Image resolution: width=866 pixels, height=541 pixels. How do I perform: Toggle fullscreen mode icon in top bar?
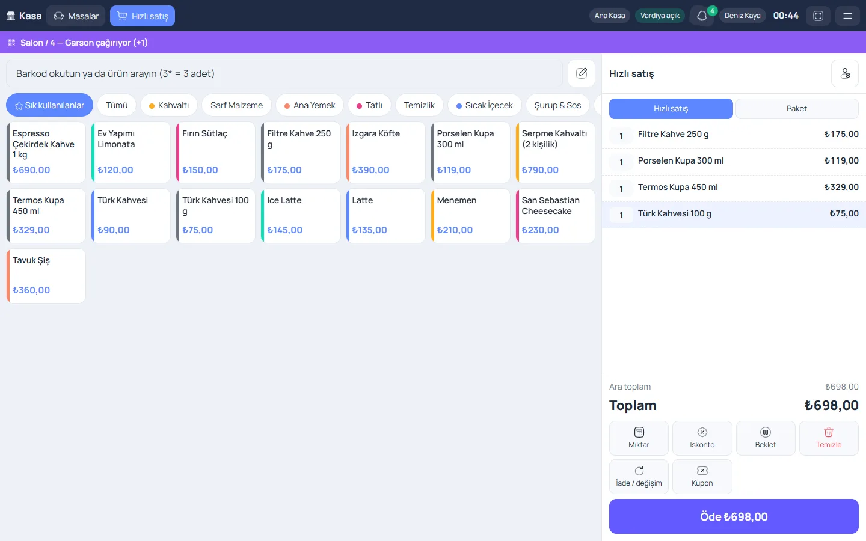818,16
